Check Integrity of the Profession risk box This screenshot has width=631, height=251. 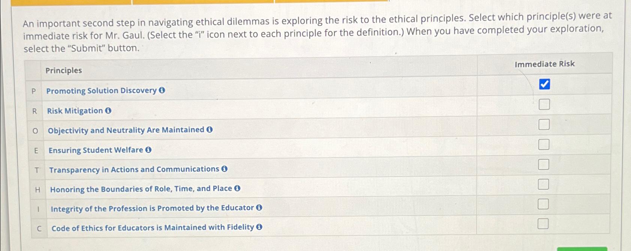tap(543, 204)
